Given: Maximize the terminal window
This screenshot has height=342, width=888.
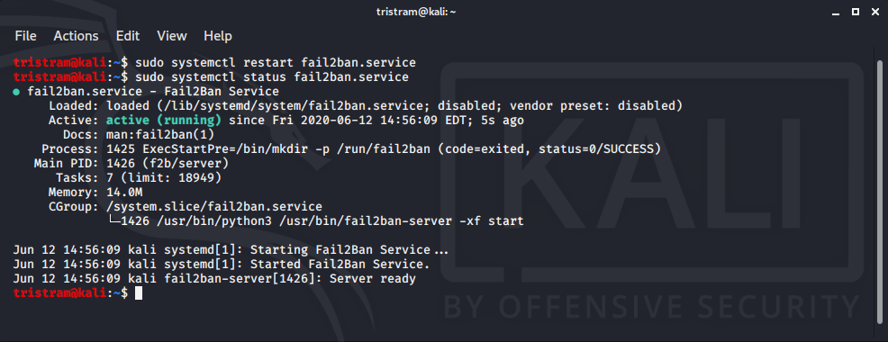Looking at the screenshot, I should coord(856,12).
